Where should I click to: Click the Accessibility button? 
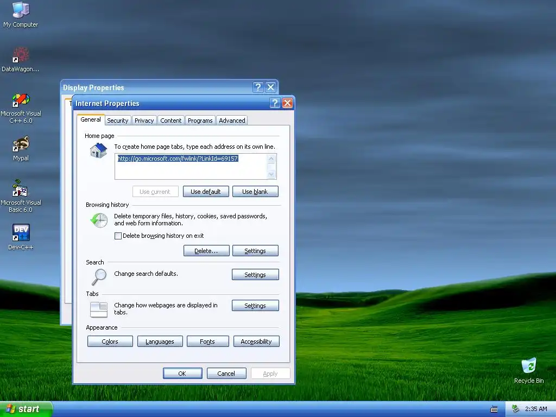pos(256,342)
